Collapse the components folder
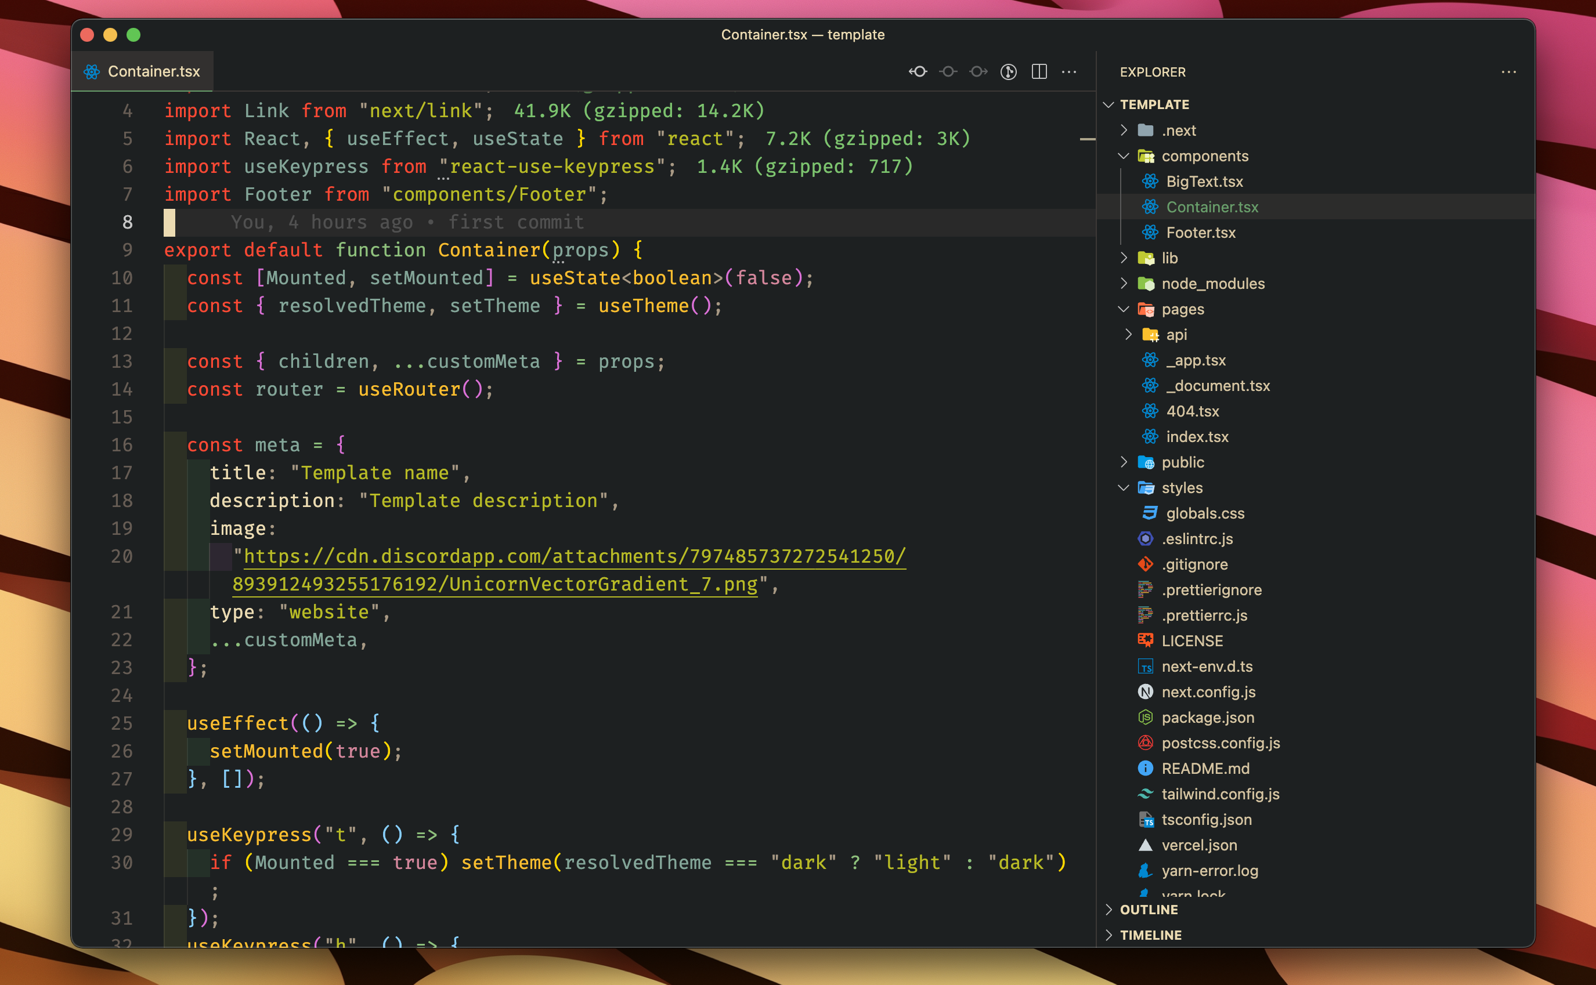 pos(1124,155)
